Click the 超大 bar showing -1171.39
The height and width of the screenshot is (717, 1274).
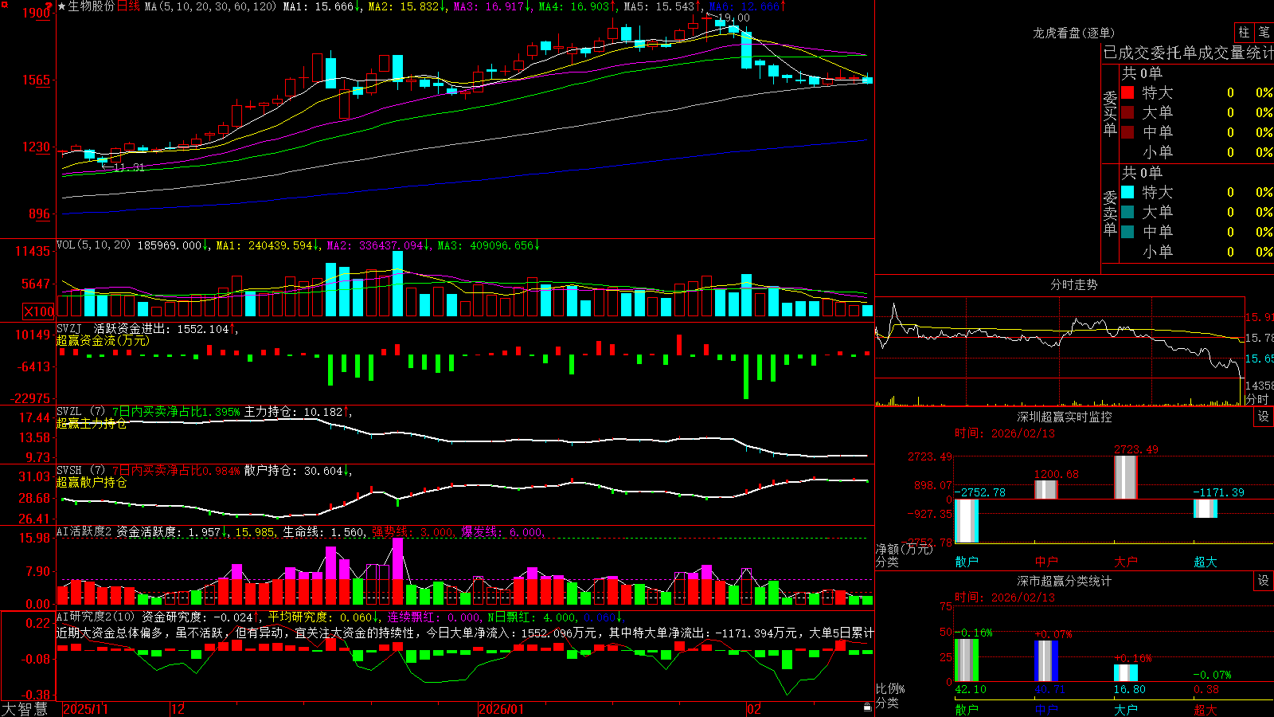pos(1206,508)
